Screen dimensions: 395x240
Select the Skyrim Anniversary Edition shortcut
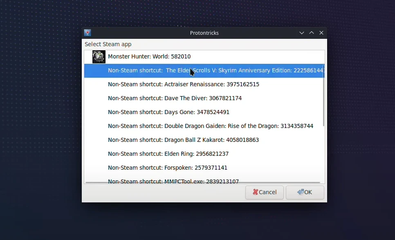[204, 70]
